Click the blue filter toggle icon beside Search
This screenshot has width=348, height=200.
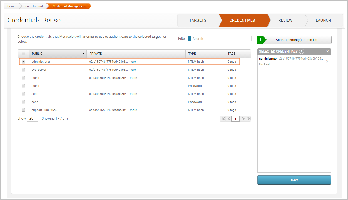pos(189,39)
